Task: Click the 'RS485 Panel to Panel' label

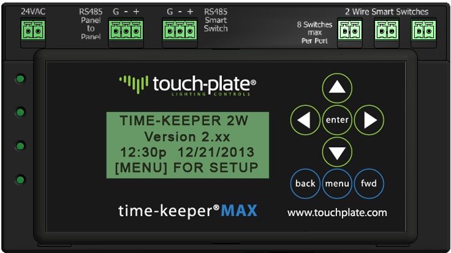Action: pyautogui.click(x=91, y=24)
